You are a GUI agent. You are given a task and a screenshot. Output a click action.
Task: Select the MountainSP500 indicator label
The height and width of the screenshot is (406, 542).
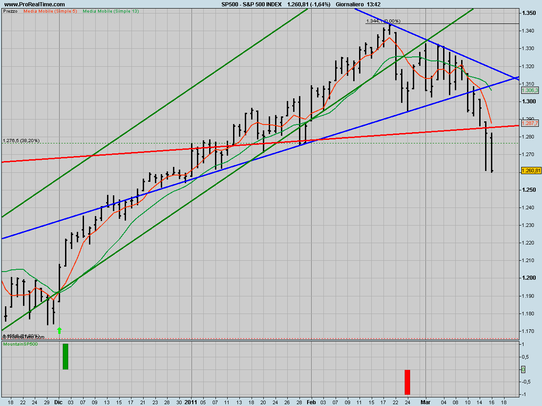tap(20, 344)
